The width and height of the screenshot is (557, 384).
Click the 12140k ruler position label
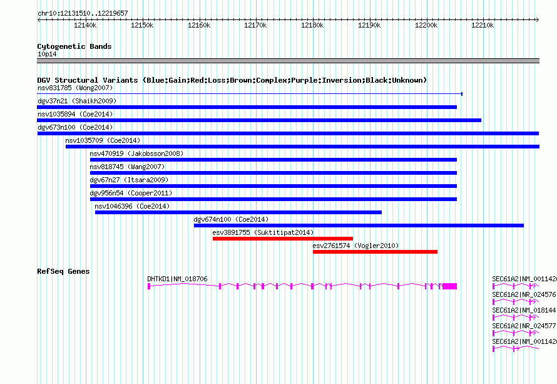[x=85, y=25]
